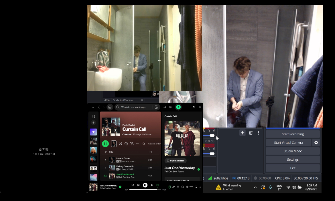The width and height of the screenshot is (335, 201).
Task: Click the song progress bar
Action: pyautogui.click(x=145, y=190)
